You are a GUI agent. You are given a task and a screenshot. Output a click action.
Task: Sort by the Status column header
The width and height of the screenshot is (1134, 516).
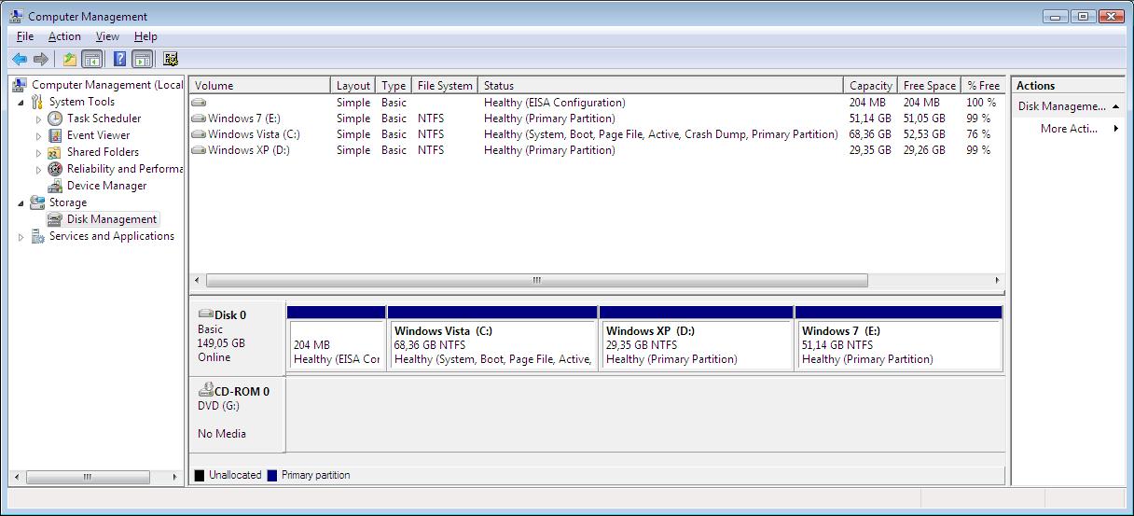click(660, 85)
